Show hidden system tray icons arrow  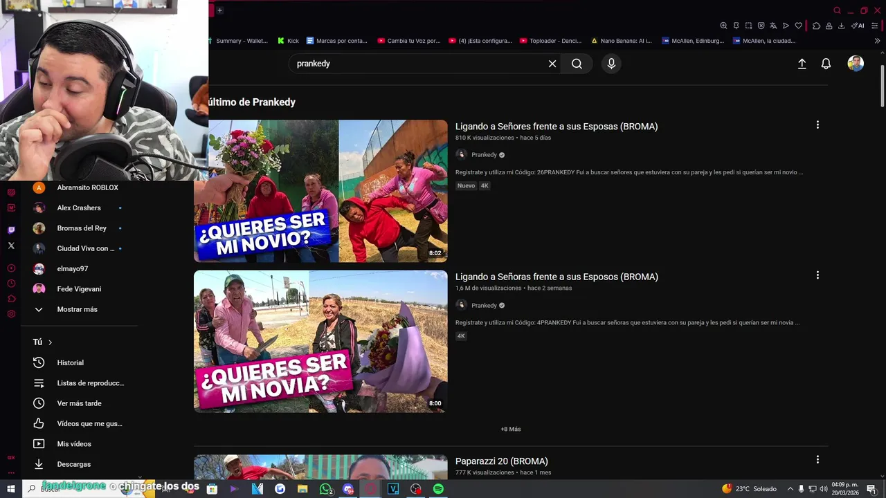point(790,489)
